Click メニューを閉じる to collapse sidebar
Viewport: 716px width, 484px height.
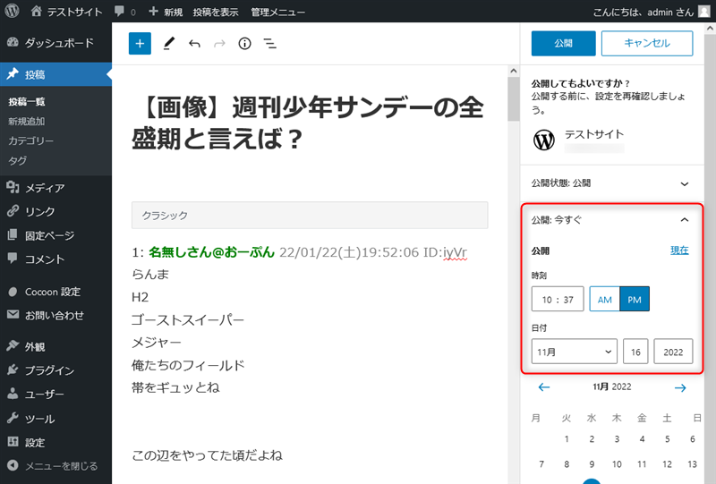55,466
